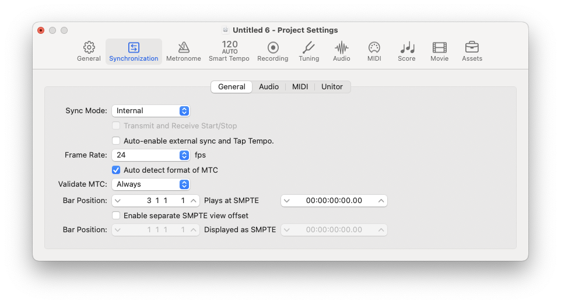Select the MIDI sub-tab under Synchronization

click(x=300, y=87)
